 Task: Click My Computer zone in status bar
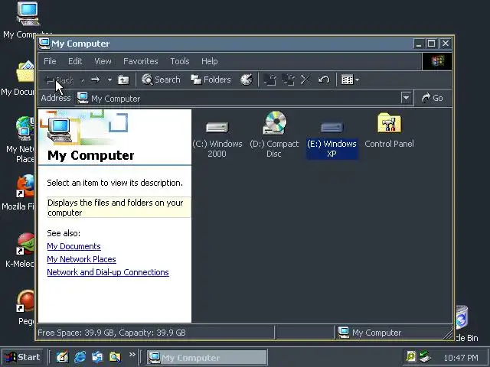pyautogui.click(x=370, y=333)
